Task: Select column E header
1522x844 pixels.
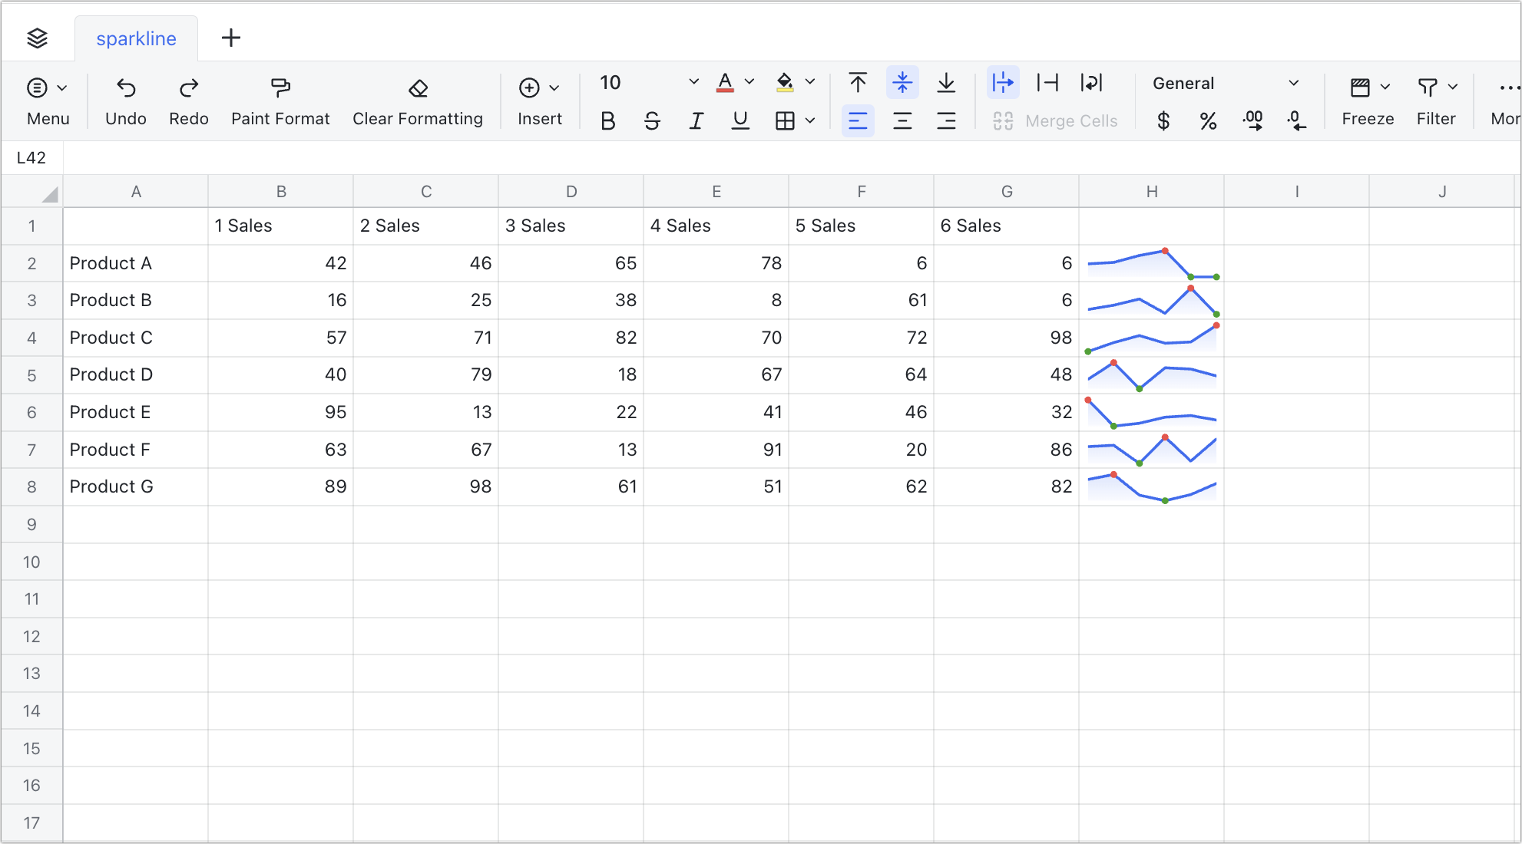Action: (716, 192)
